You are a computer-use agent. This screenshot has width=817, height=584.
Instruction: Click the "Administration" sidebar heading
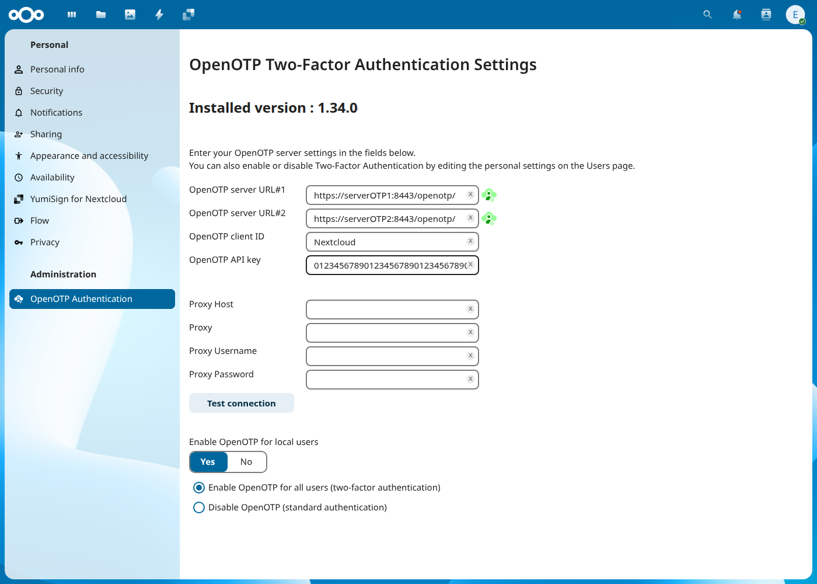click(63, 274)
